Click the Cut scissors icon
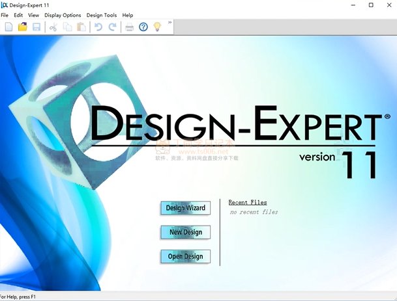 click(x=53, y=27)
